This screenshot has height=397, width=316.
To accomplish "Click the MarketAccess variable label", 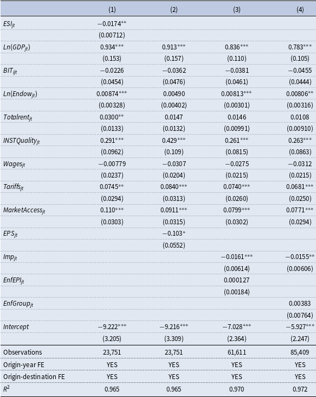I will tap(24, 210).
